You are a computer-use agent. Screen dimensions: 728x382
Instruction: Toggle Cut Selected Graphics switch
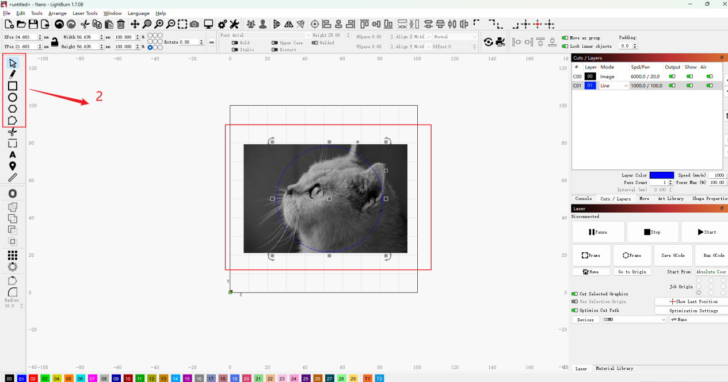click(575, 294)
